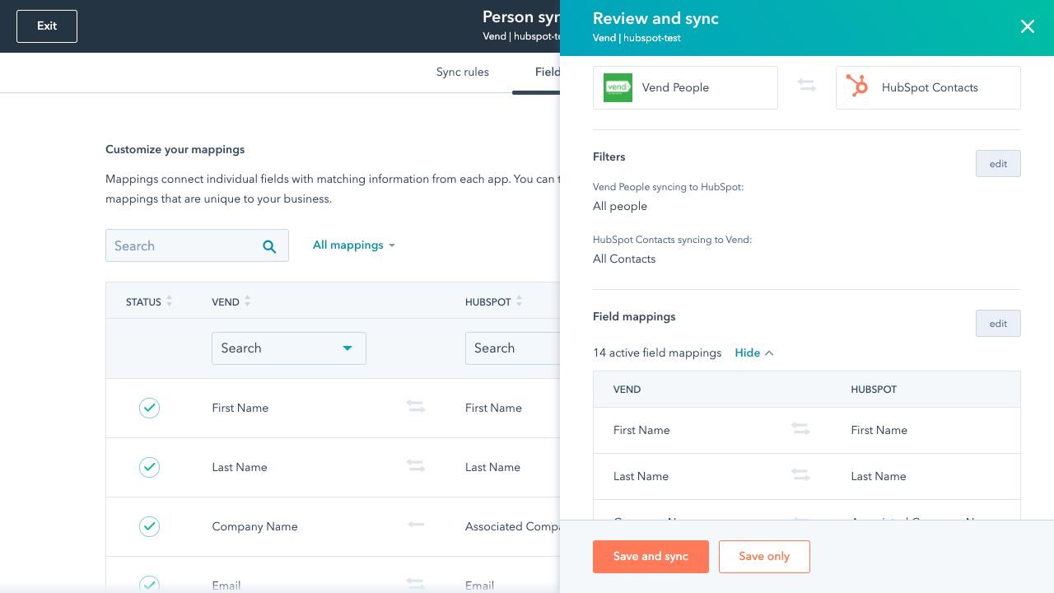Collapse field mappings list with Hide
The image size is (1054, 593).
pos(753,353)
